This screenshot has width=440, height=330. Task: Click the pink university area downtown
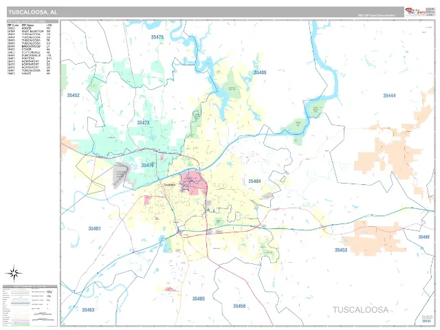(x=194, y=183)
